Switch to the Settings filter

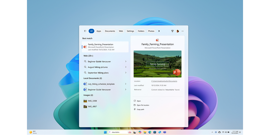(x=130, y=31)
